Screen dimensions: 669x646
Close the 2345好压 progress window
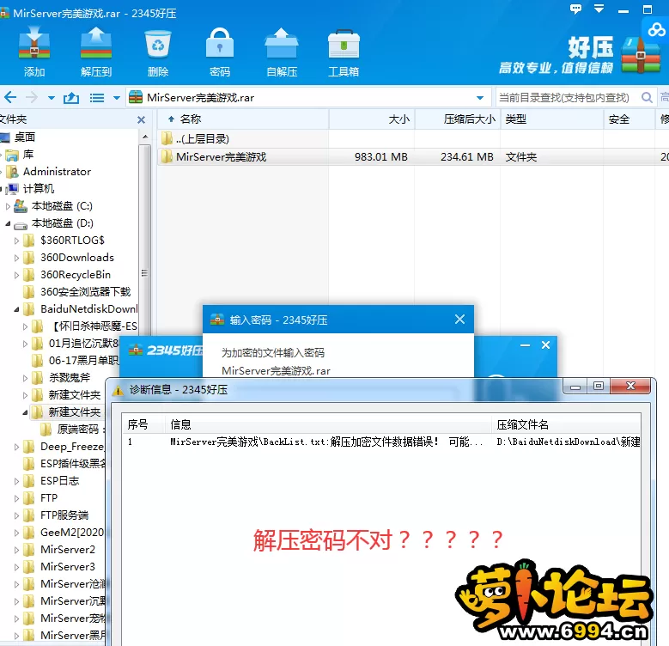click(x=545, y=344)
